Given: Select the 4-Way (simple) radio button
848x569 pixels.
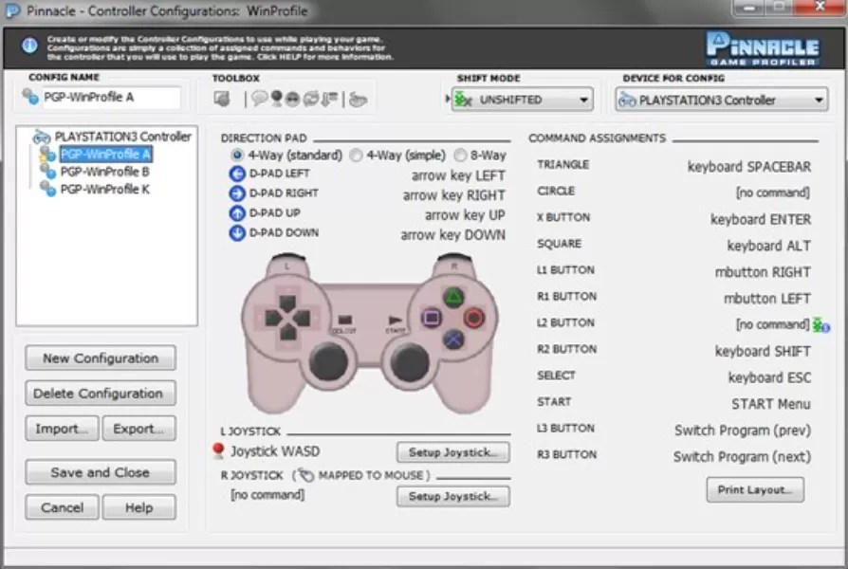Looking at the screenshot, I should [356, 156].
